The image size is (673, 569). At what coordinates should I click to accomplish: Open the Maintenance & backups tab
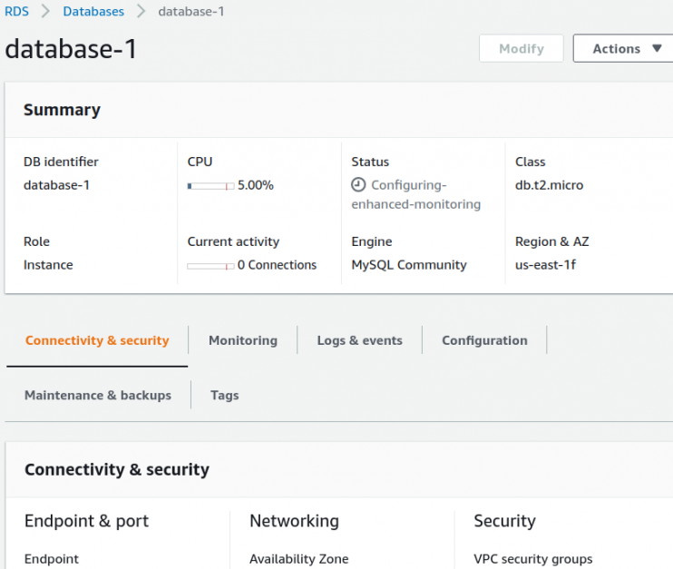(x=98, y=395)
